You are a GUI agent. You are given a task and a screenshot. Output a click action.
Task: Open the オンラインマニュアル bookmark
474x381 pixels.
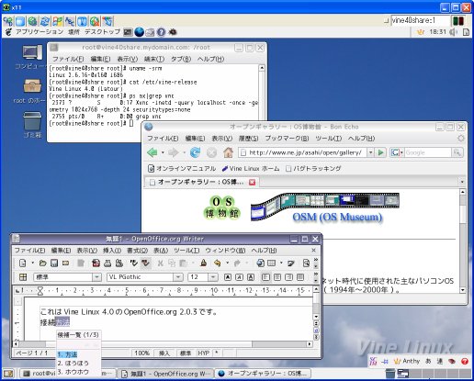(x=182, y=168)
